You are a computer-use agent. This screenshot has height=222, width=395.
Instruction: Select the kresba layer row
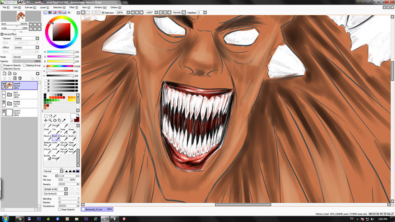pos(19,104)
